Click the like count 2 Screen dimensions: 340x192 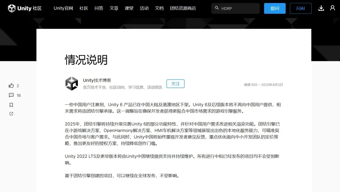tap(18, 86)
